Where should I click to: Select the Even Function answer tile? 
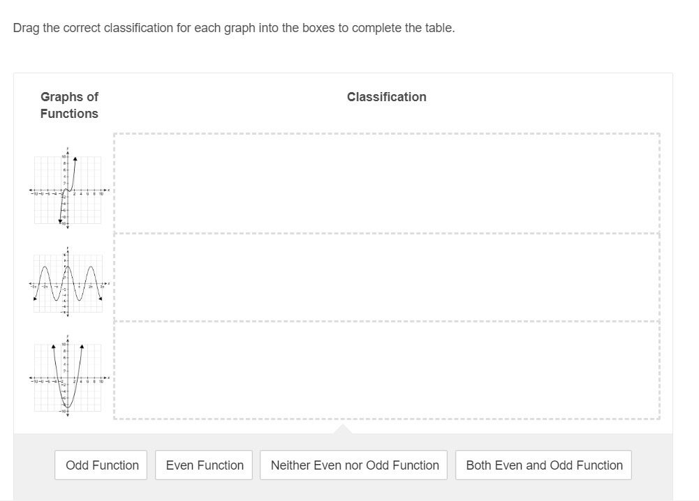(x=205, y=465)
